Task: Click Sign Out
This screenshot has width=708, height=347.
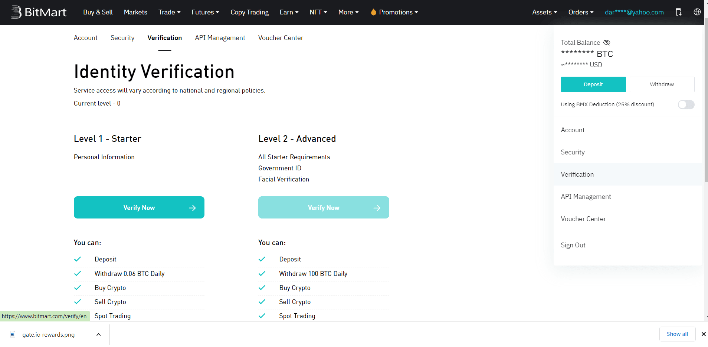Action: (628, 245)
